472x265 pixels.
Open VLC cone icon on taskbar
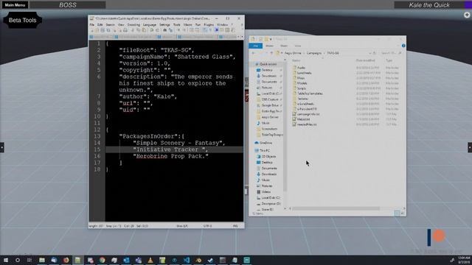[x=150, y=260]
